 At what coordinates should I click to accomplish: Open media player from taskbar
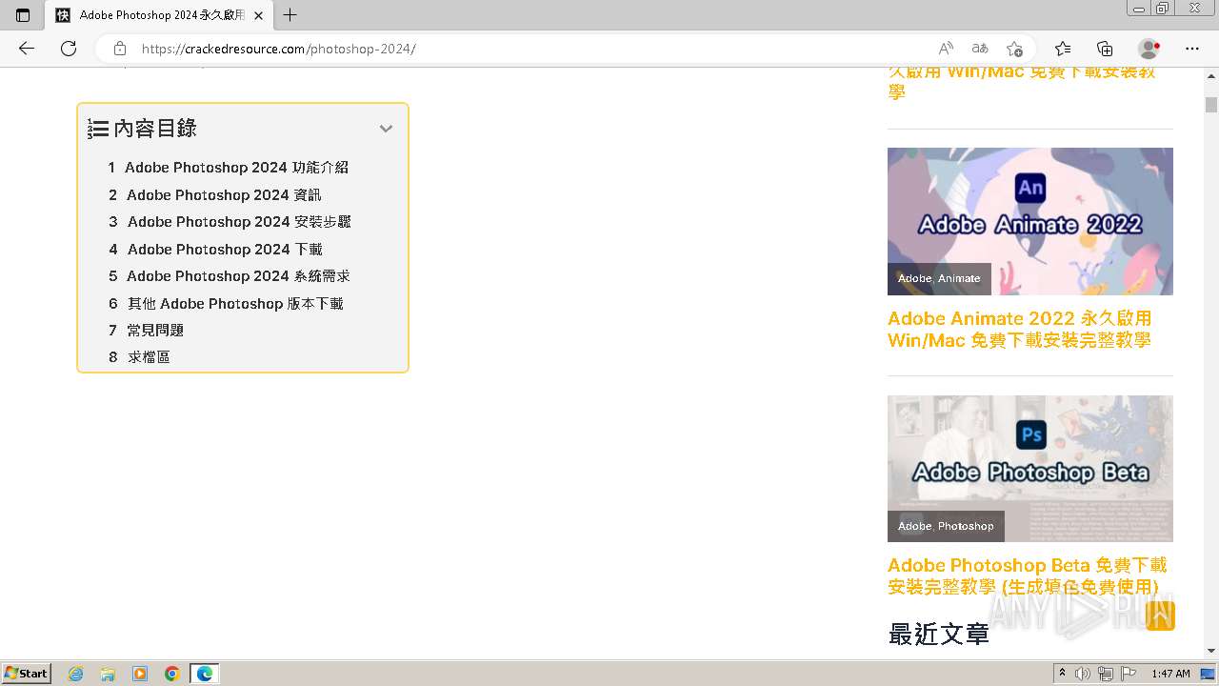(140, 674)
